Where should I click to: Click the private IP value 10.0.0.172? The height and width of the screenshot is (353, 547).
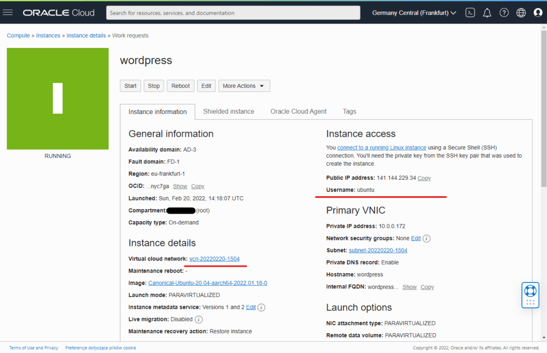392,226
